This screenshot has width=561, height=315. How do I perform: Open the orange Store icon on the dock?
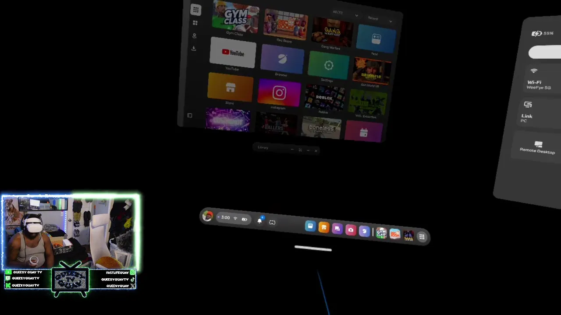click(323, 227)
